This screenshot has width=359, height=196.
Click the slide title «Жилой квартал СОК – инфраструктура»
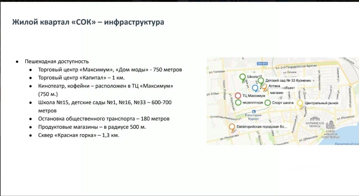pos(88,22)
